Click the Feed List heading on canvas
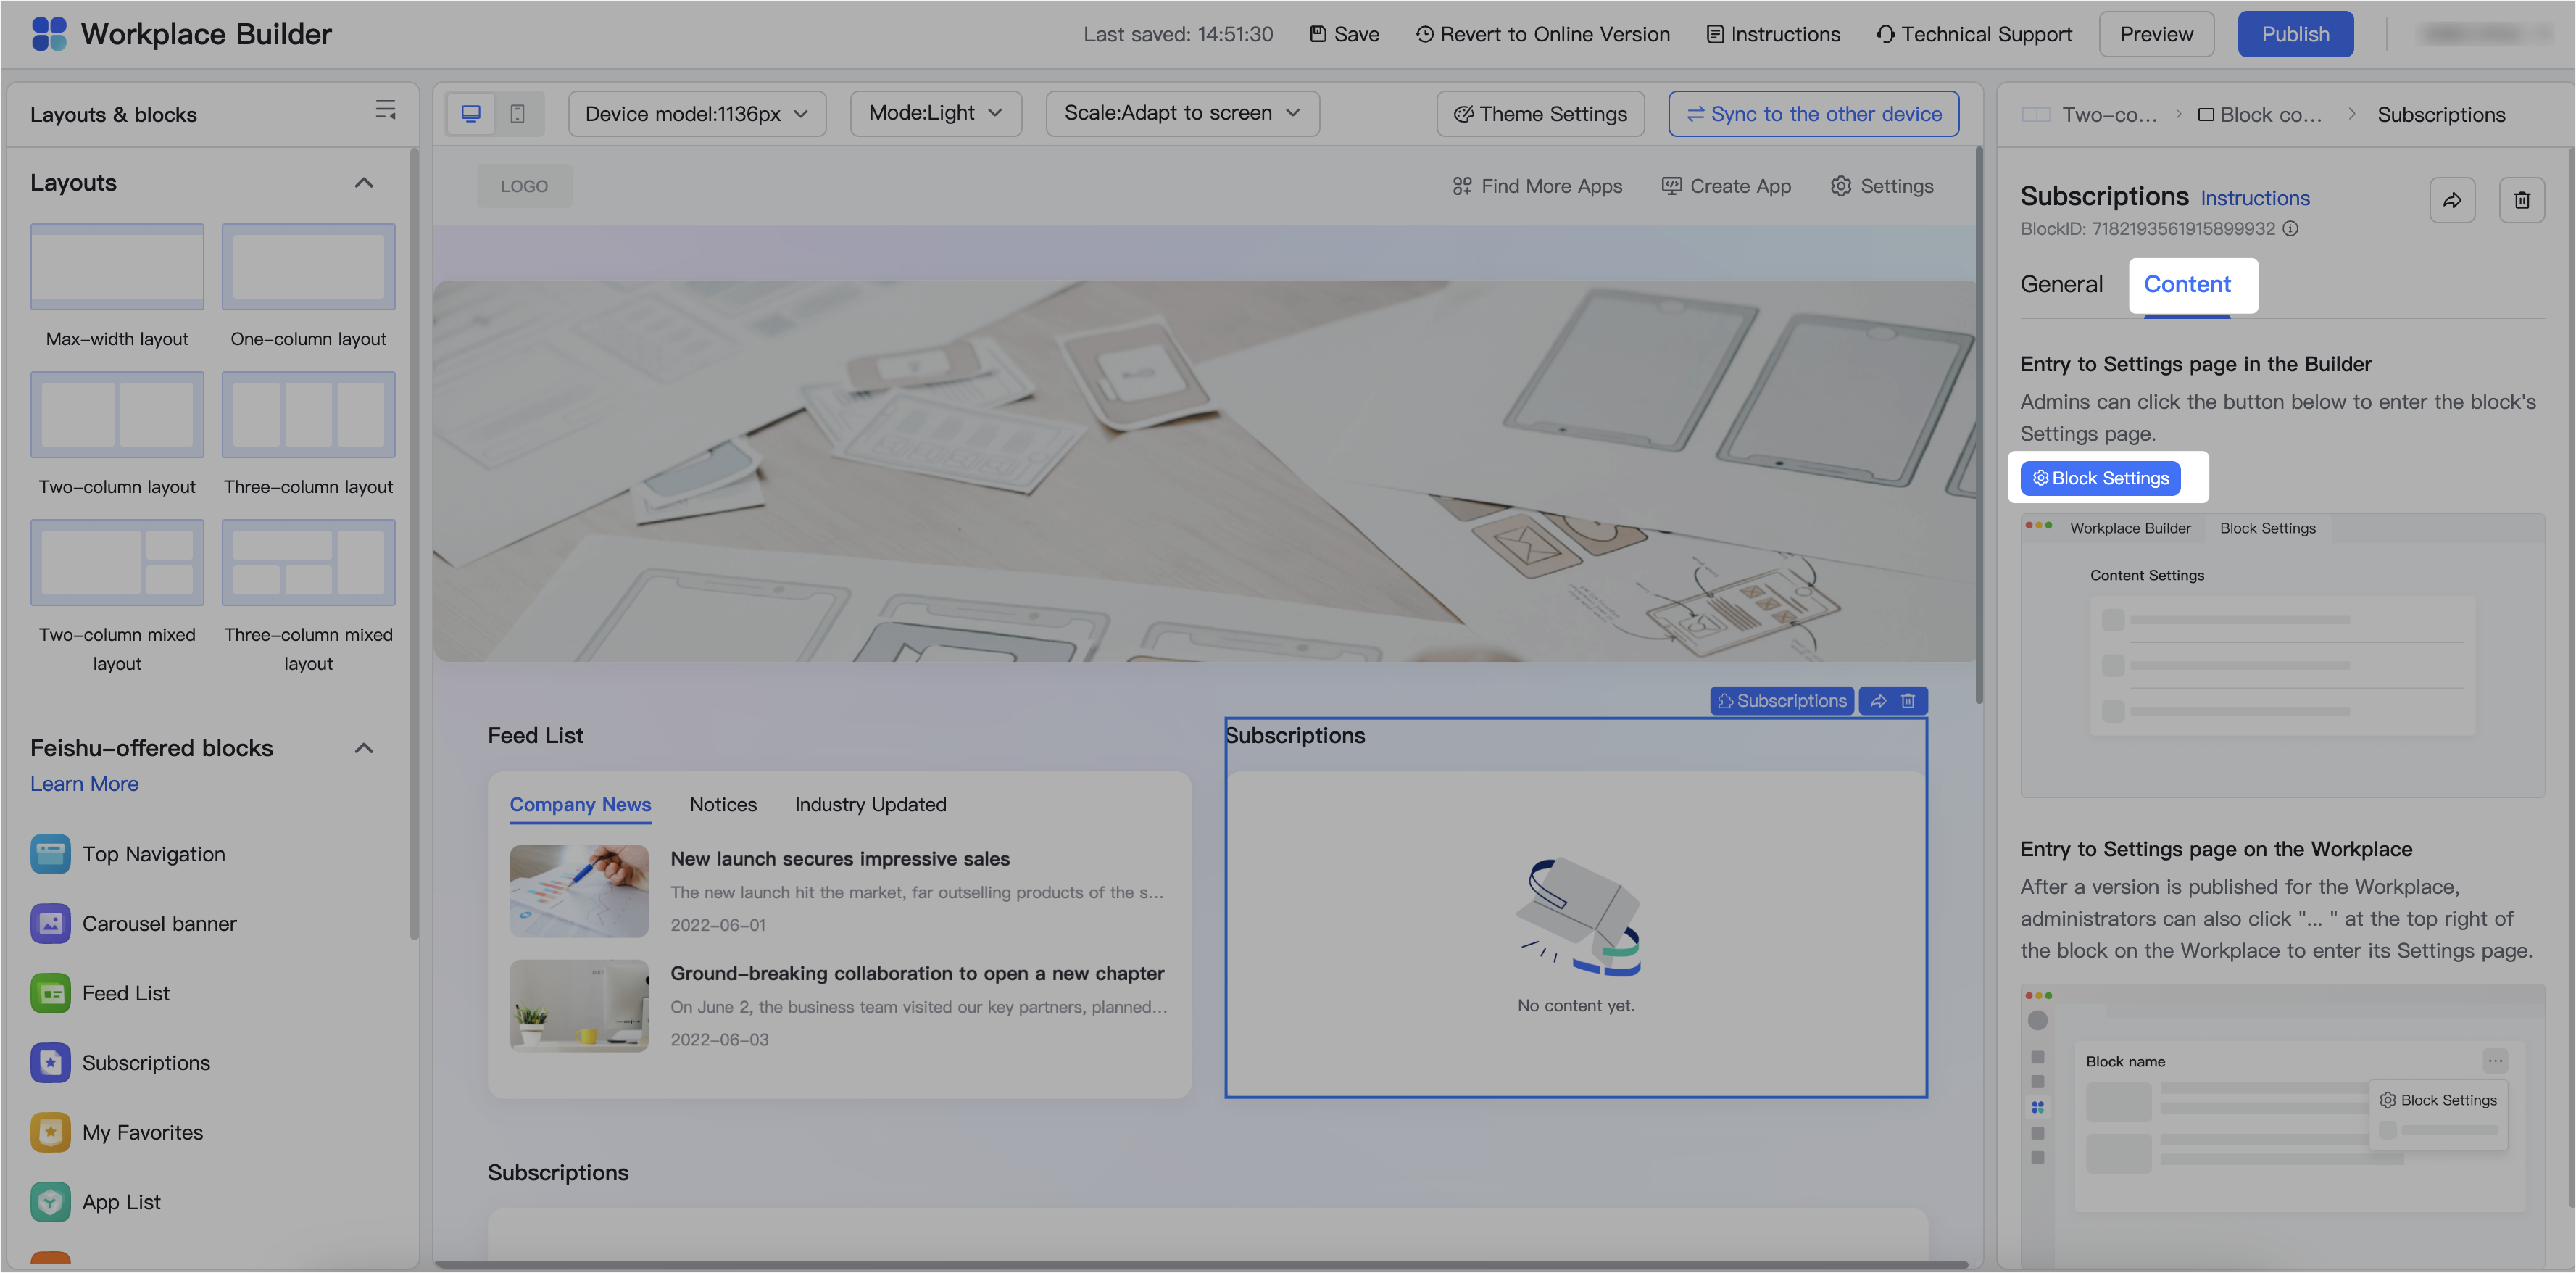The width and height of the screenshot is (2576, 1273). click(535, 736)
